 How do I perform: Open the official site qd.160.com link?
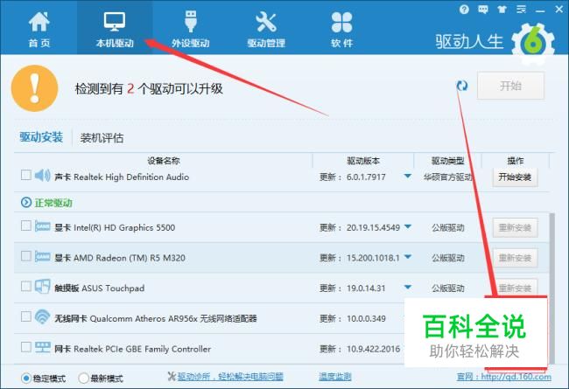click(503, 377)
